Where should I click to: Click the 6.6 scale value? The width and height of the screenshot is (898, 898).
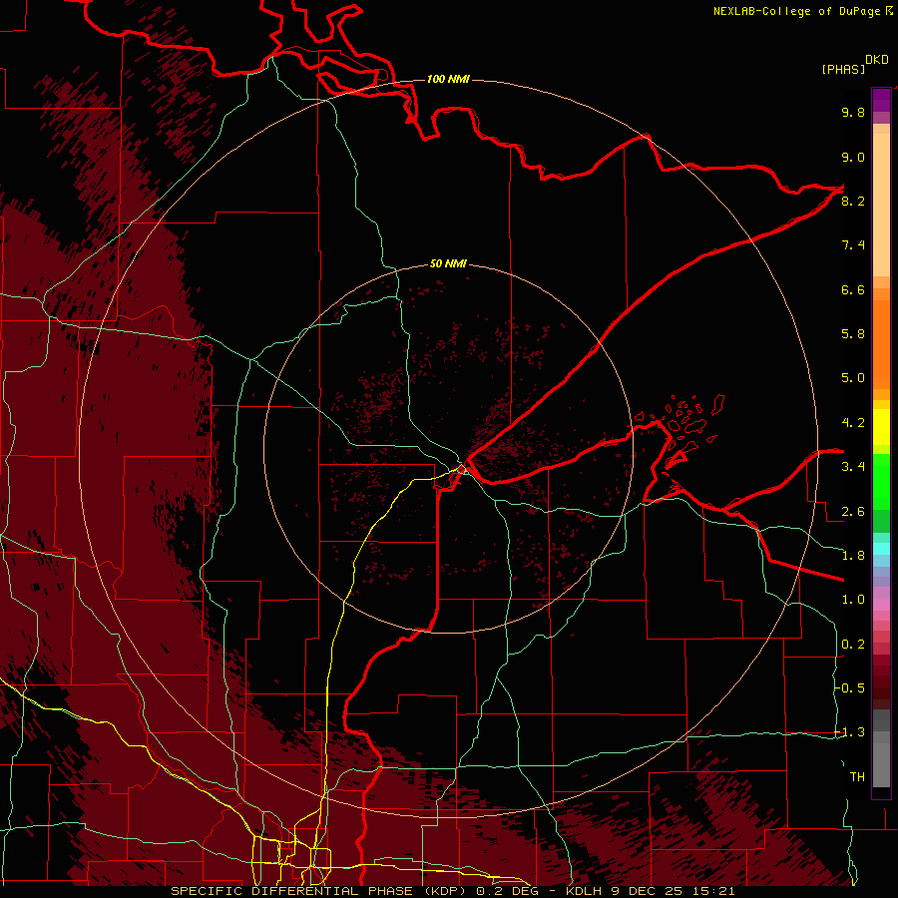tap(853, 289)
